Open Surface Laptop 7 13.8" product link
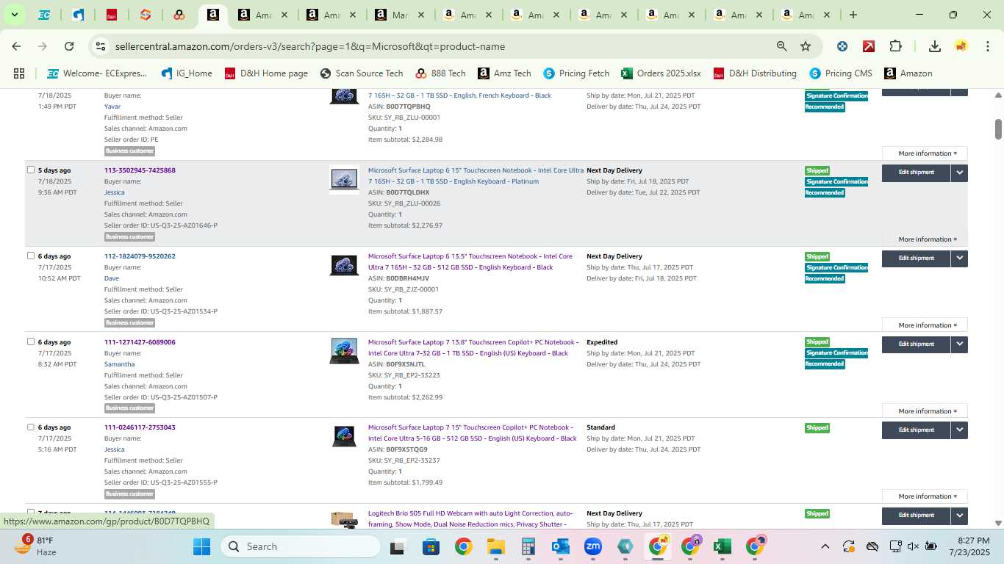The height and width of the screenshot is (564, 1004). (473, 347)
